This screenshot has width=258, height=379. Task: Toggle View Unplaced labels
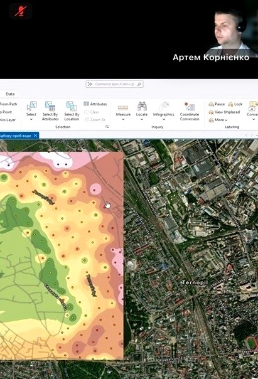(224, 112)
